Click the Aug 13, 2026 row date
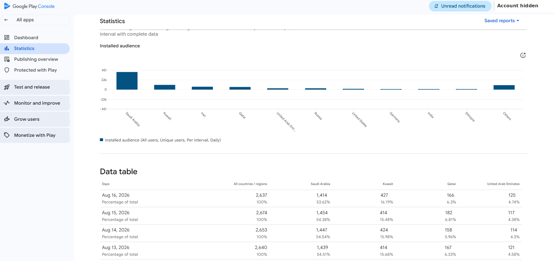Image resolution: width=554 pixels, height=261 pixels. pos(116,248)
